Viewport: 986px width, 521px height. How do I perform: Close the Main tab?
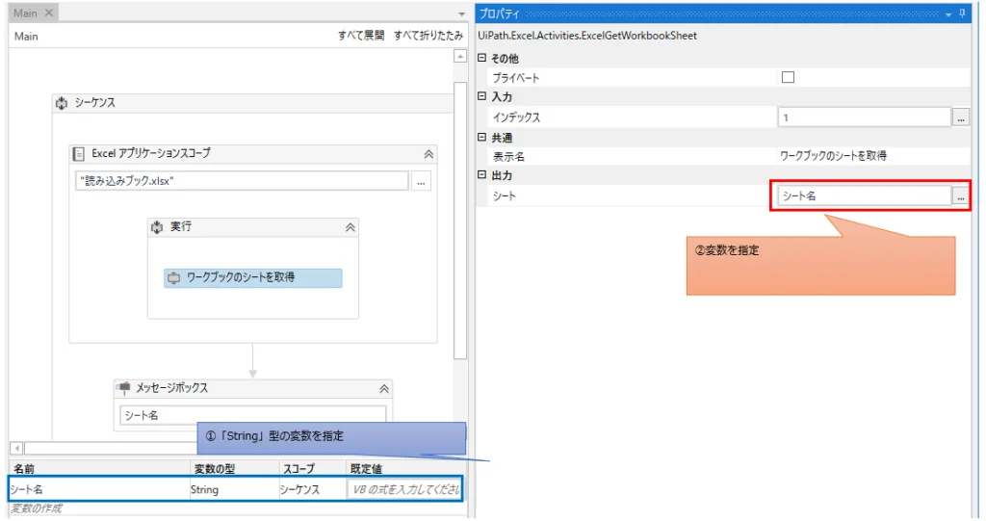pos(49,13)
